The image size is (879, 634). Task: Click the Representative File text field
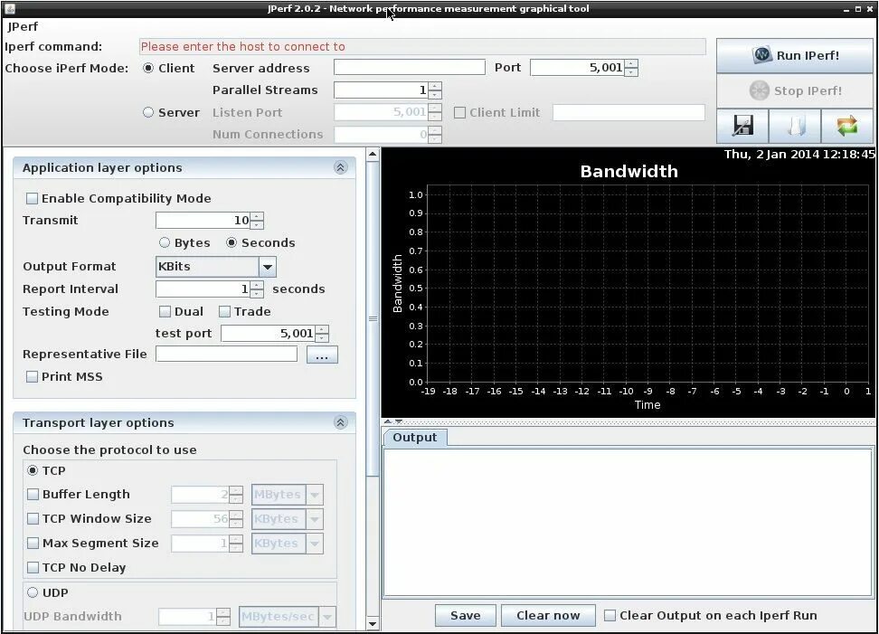click(226, 354)
